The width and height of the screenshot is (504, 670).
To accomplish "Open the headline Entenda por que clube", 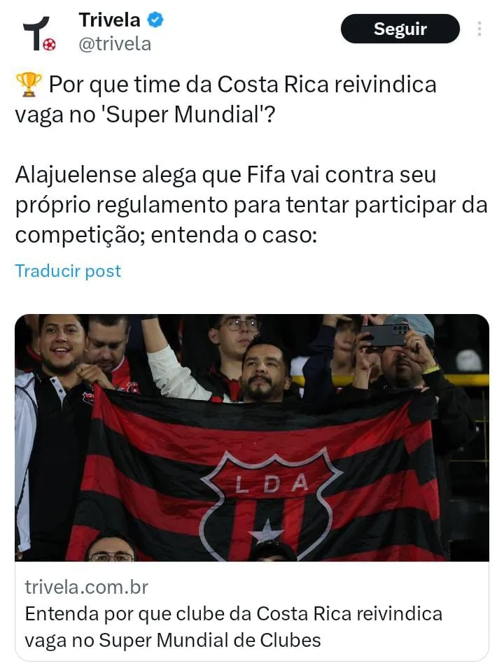I will [234, 627].
